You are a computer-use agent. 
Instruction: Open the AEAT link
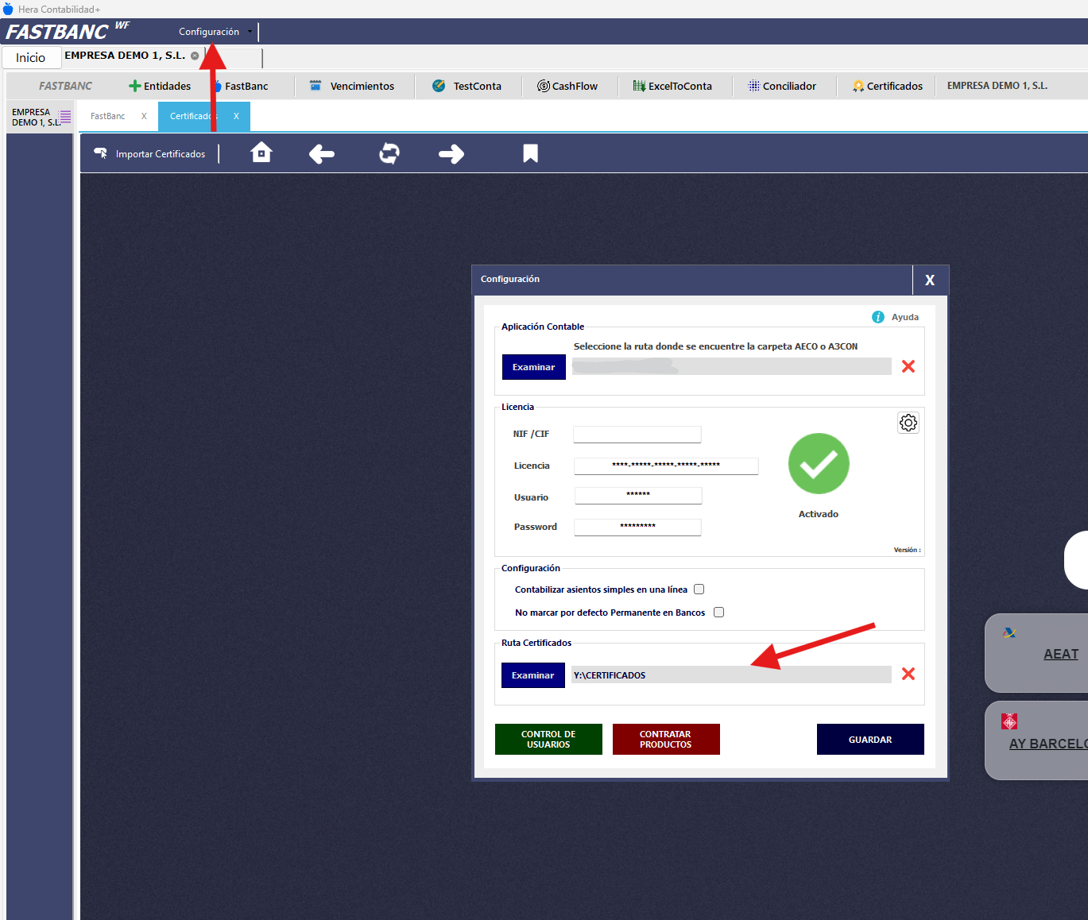(1061, 654)
